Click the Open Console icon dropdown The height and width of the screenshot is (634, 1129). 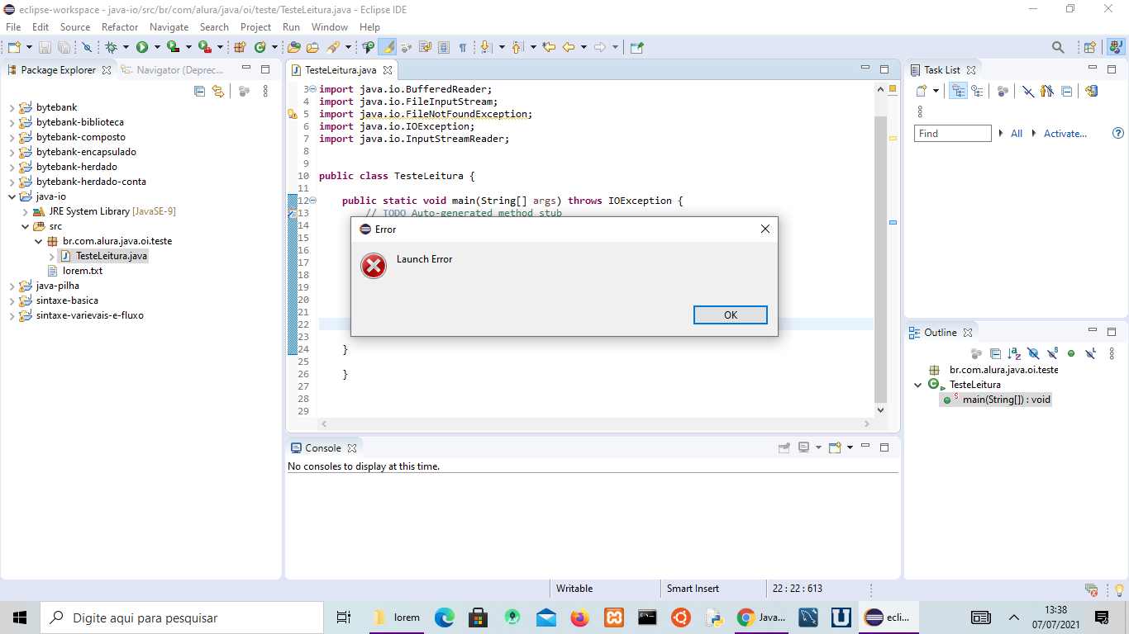pos(850,447)
